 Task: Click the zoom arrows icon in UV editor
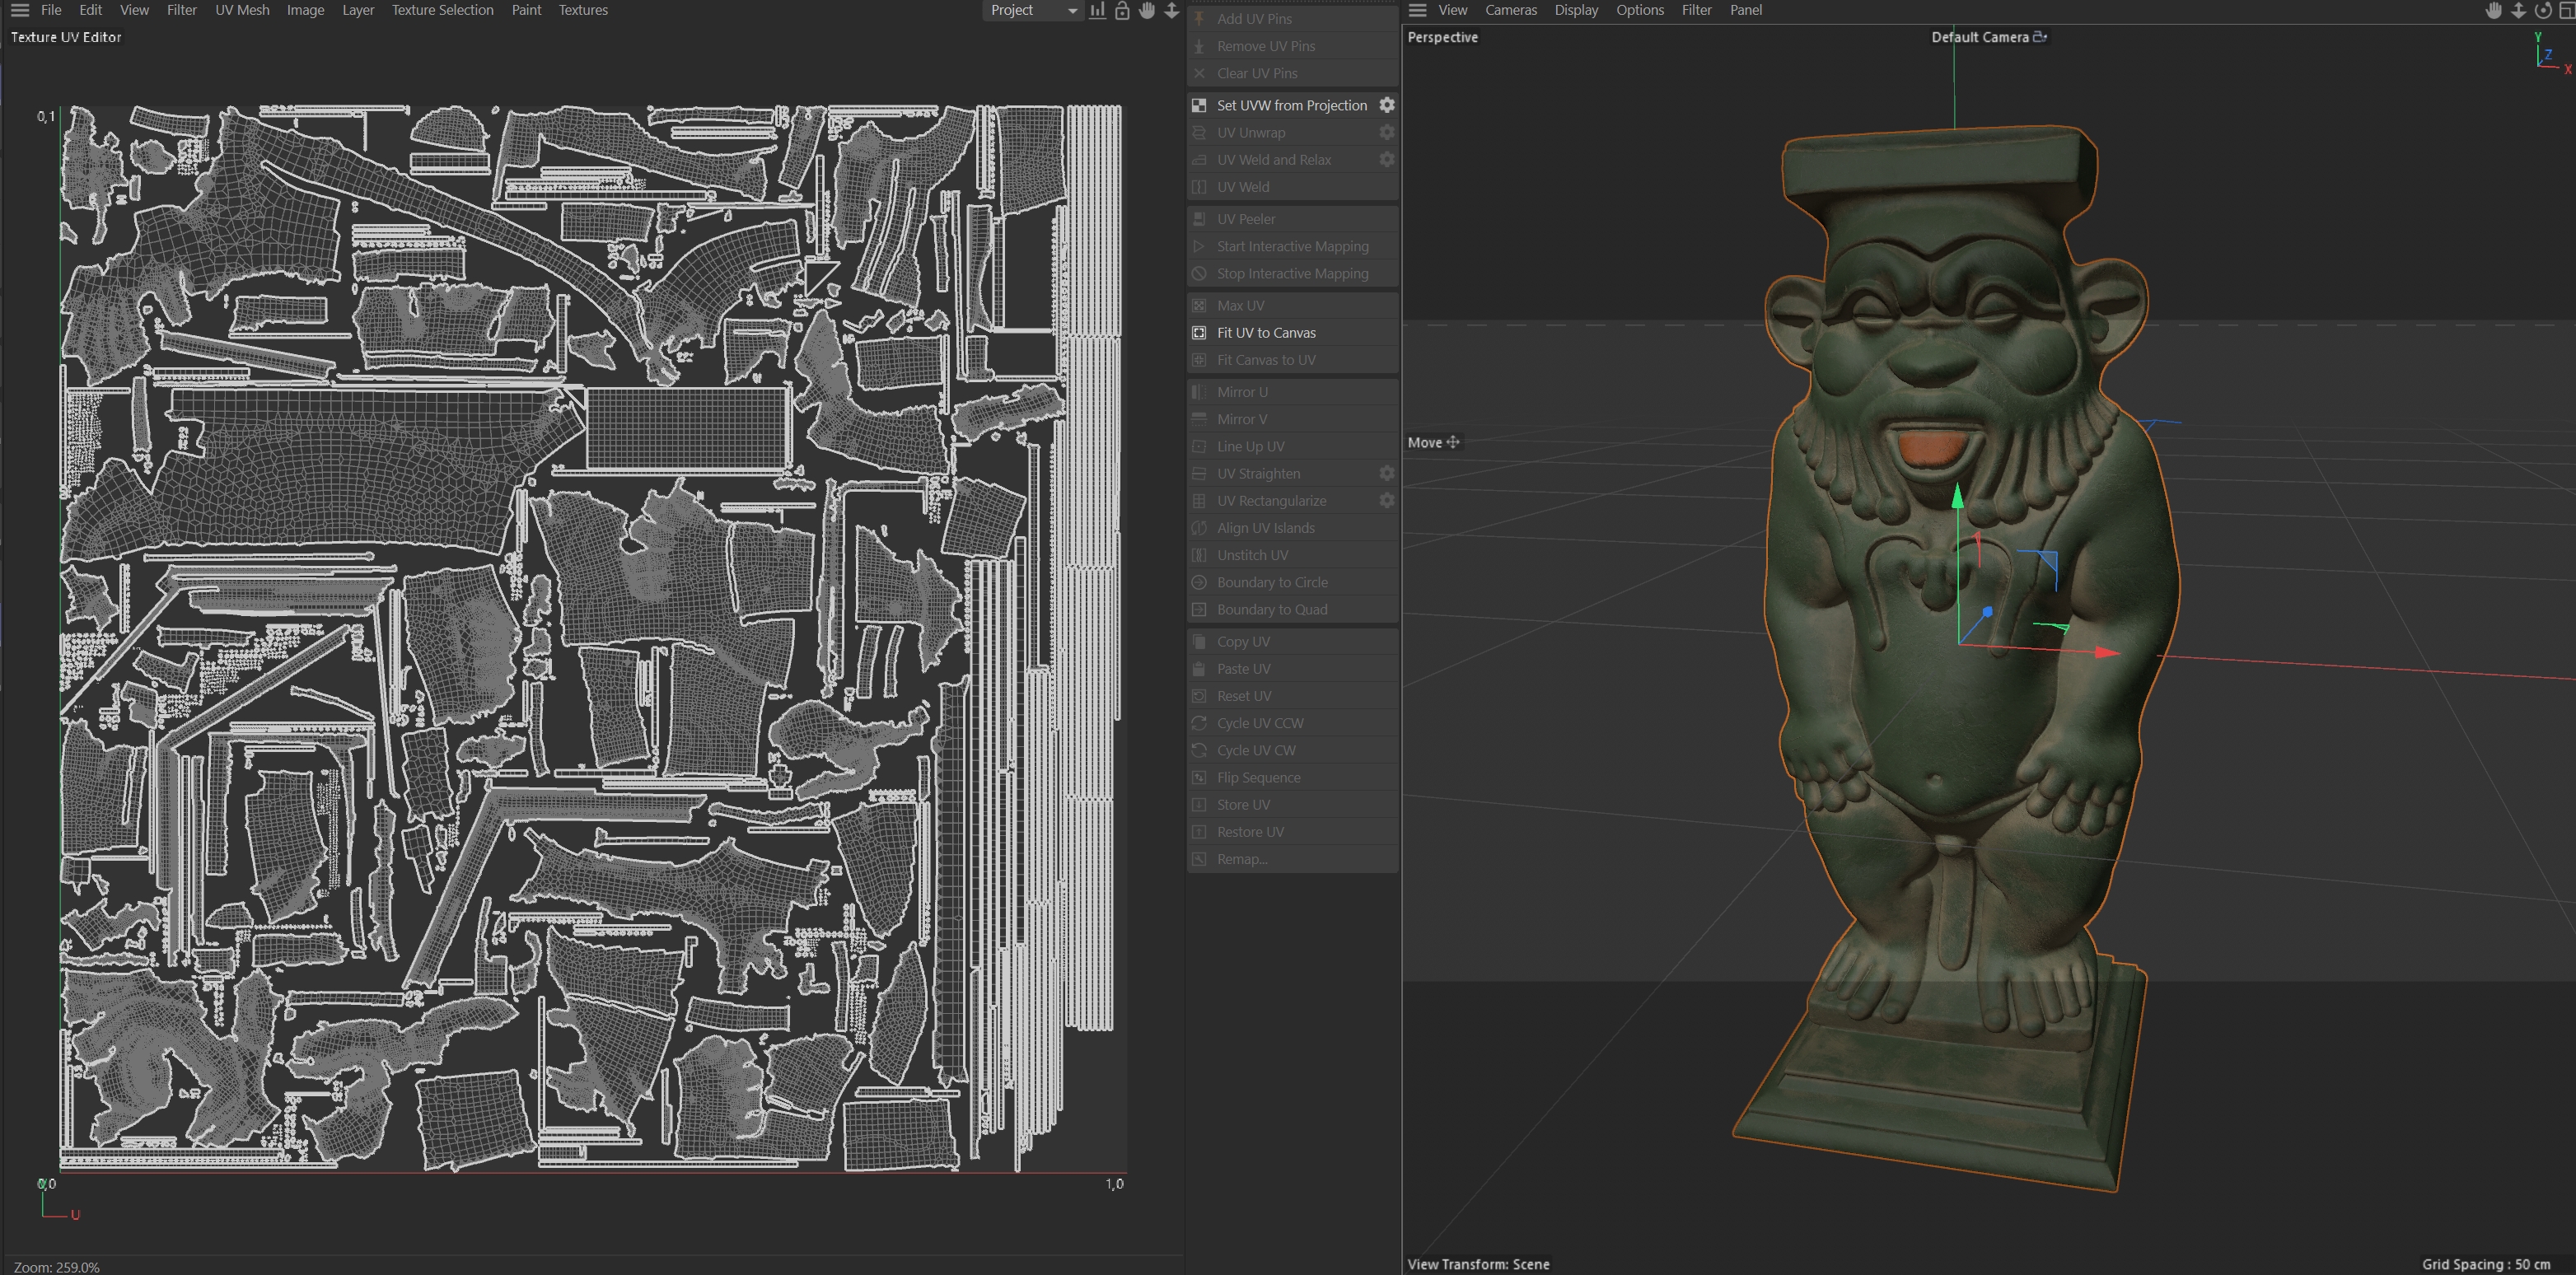[x=1171, y=10]
